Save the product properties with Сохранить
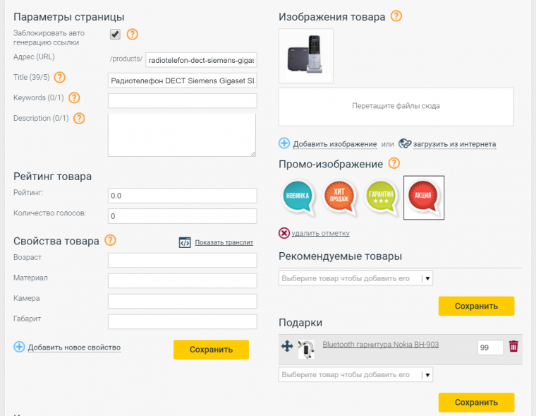 point(211,349)
